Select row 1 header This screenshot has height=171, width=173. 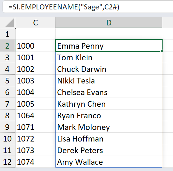pos(8,34)
